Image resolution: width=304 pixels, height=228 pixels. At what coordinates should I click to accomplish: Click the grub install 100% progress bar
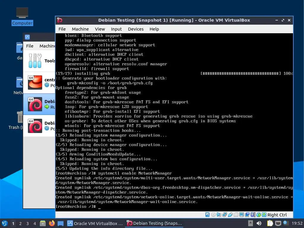(x=240, y=74)
